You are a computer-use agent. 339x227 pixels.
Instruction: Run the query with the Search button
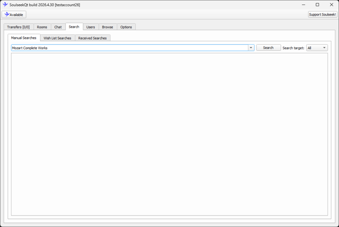(268, 48)
